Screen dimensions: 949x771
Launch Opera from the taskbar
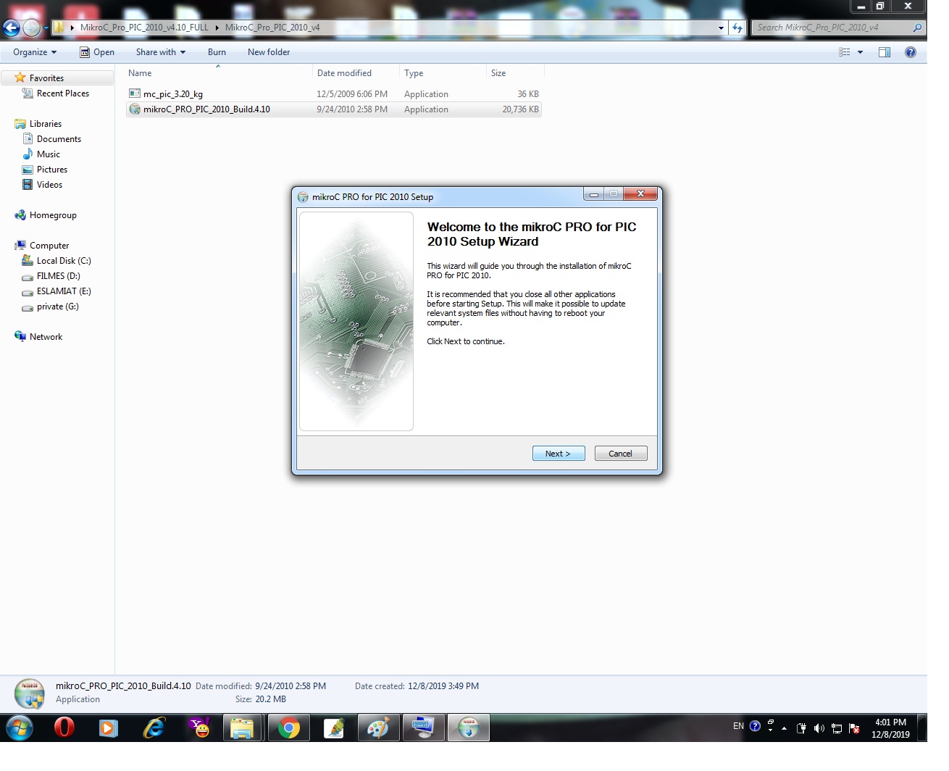(x=64, y=728)
